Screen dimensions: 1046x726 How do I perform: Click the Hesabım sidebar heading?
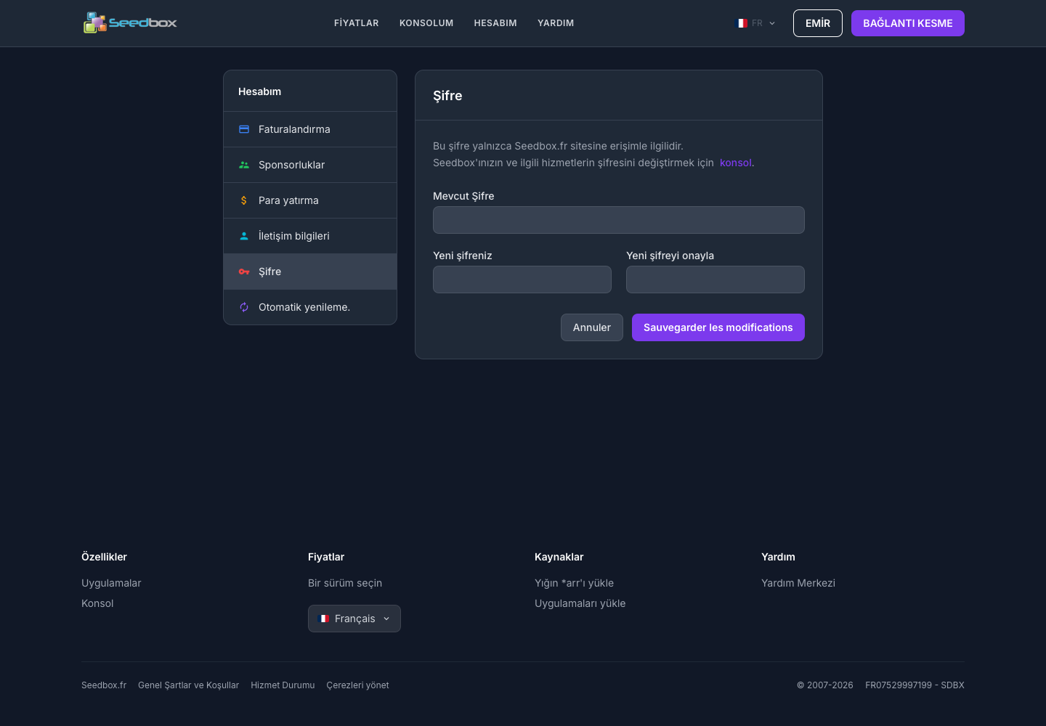(259, 91)
